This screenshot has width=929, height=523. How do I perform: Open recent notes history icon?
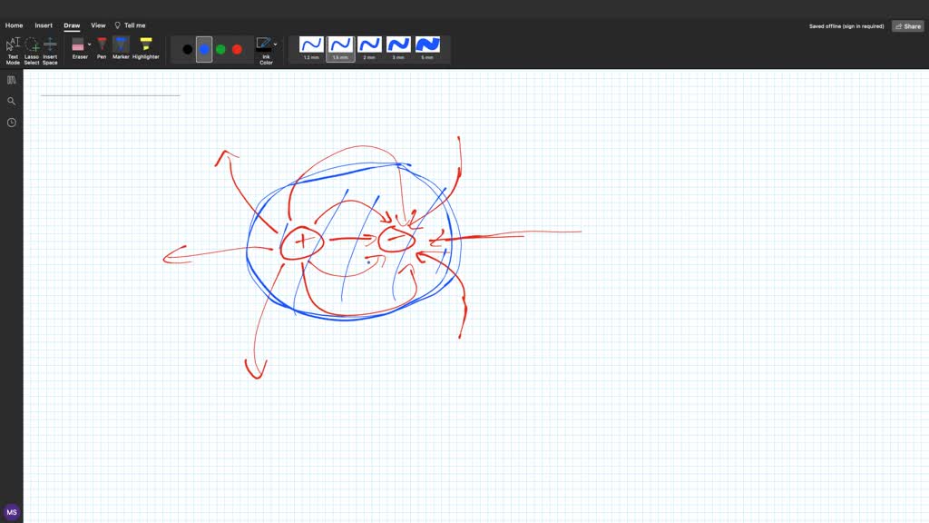(x=11, y=122)
